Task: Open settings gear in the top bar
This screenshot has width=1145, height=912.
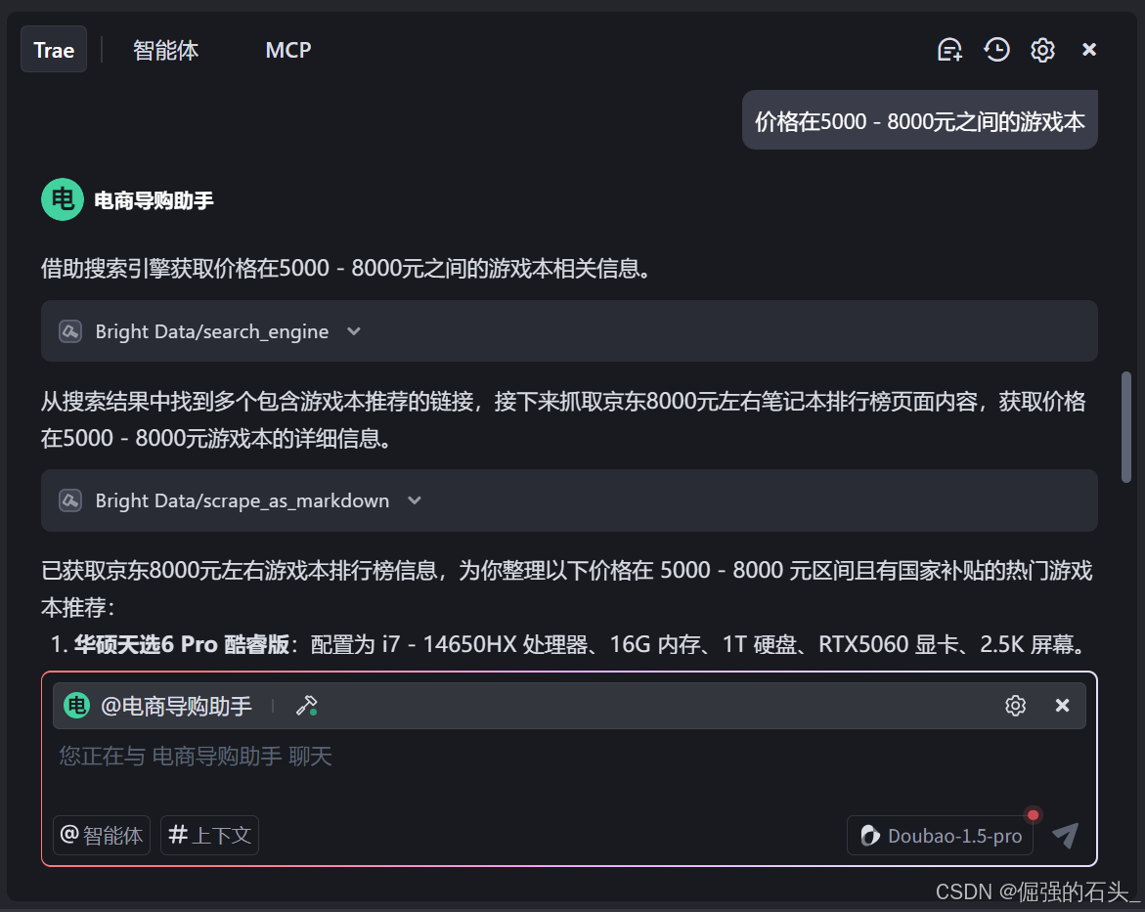Action: click(x=1042, y=50)
